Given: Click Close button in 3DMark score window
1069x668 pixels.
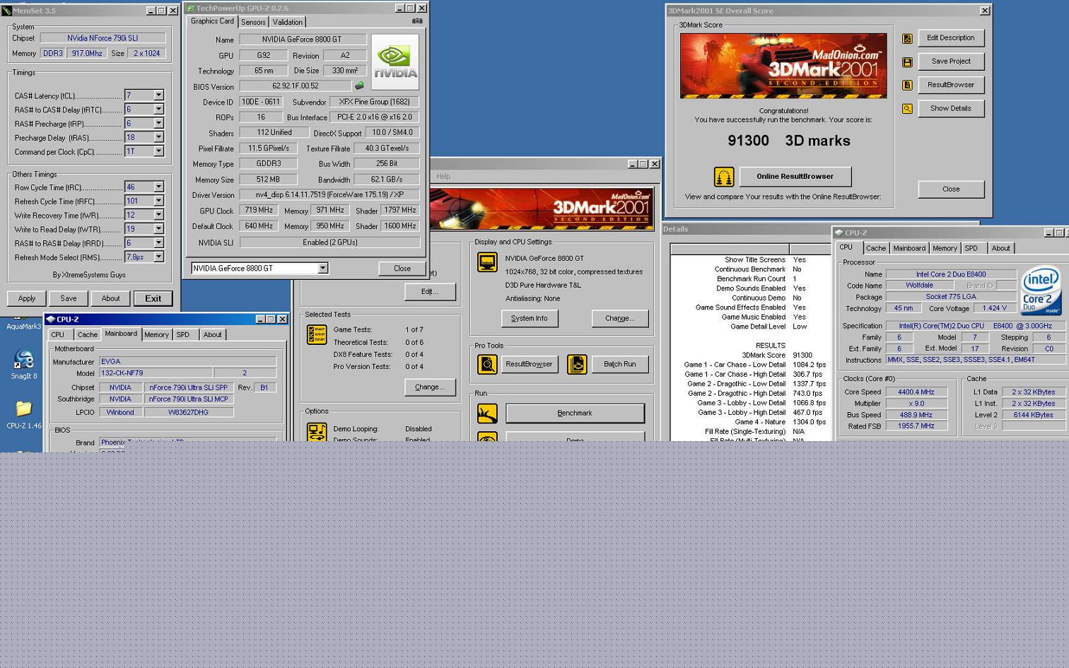Looking at the screenshot, I should pyautogui.click(x=951, y=189).
